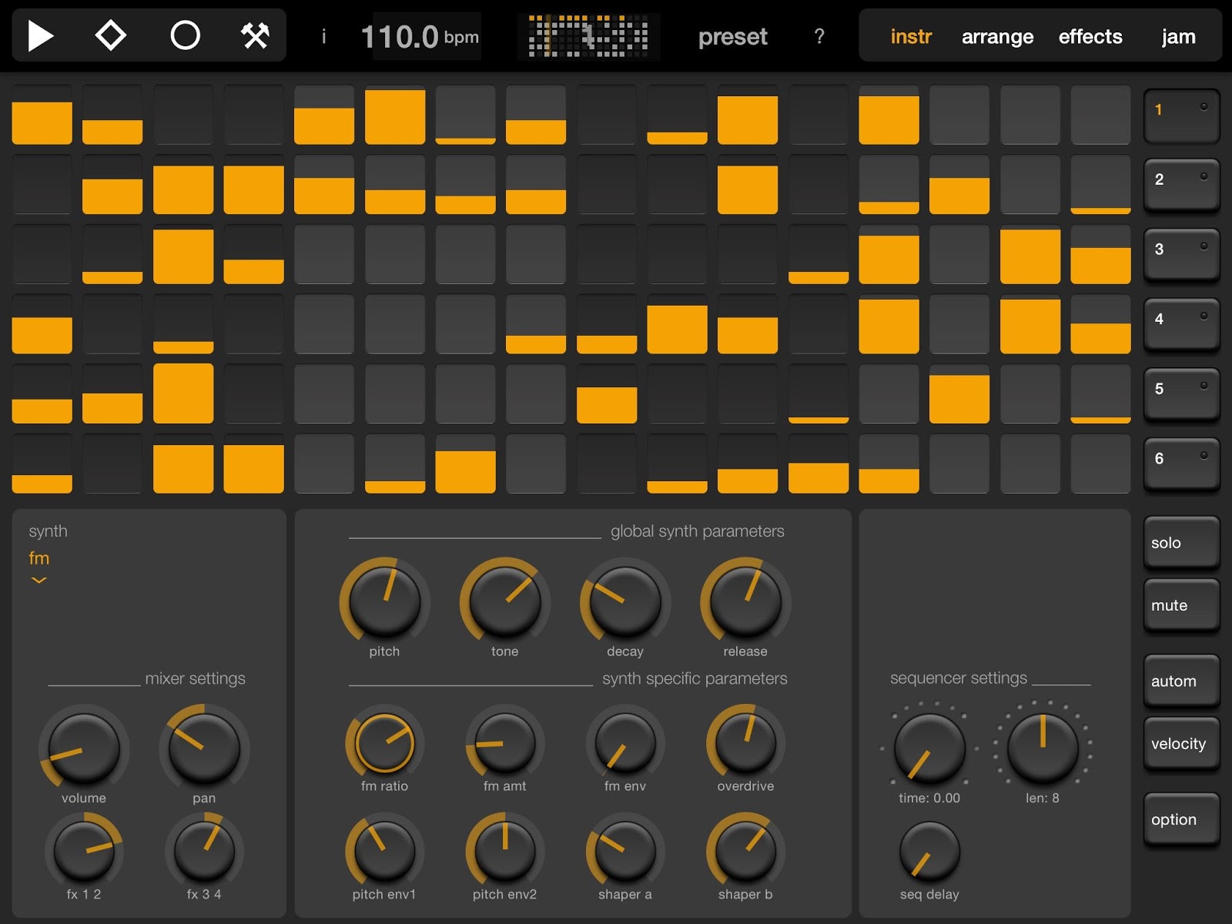The width and height of the screenshot is (1232, 924).
Task: Switch to the instr tab
Action: (911, 36)
